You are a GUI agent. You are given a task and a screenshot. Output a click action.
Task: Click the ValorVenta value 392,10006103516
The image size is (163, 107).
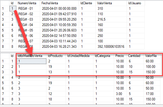tap(111, 47)
